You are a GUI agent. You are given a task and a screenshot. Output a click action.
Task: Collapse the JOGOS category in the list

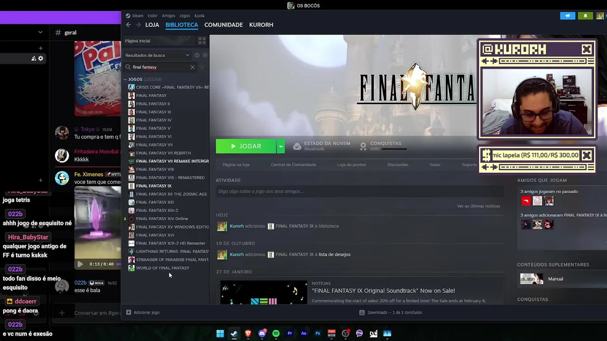point(125,80)
